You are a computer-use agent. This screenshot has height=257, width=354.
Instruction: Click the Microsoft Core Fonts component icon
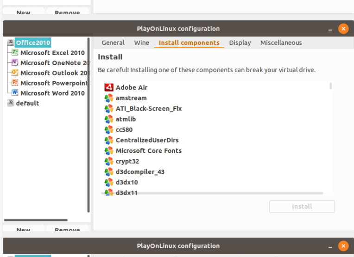coord(109,151)
